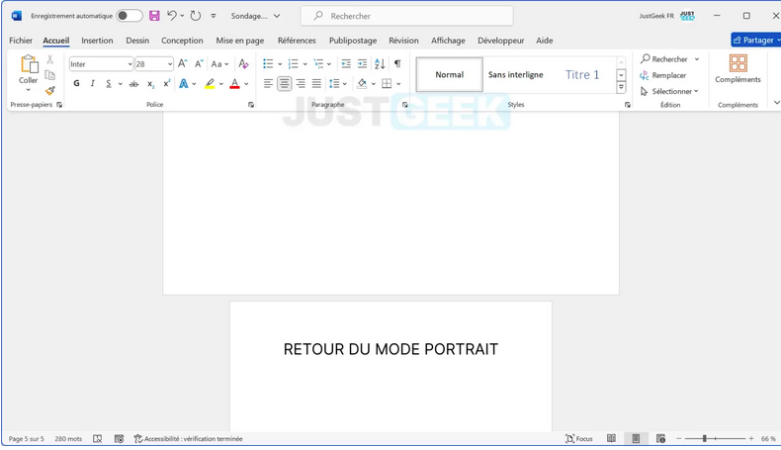Switch to Print Layout view

coord(636,438)
